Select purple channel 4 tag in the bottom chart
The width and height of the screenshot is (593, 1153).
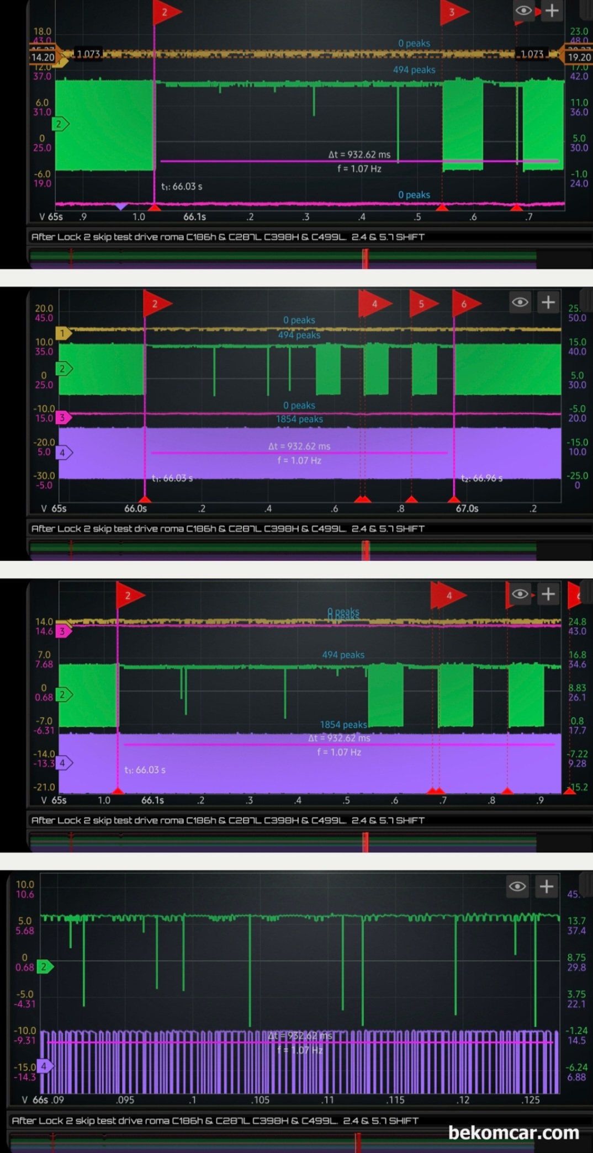[x=45, y=1067]
